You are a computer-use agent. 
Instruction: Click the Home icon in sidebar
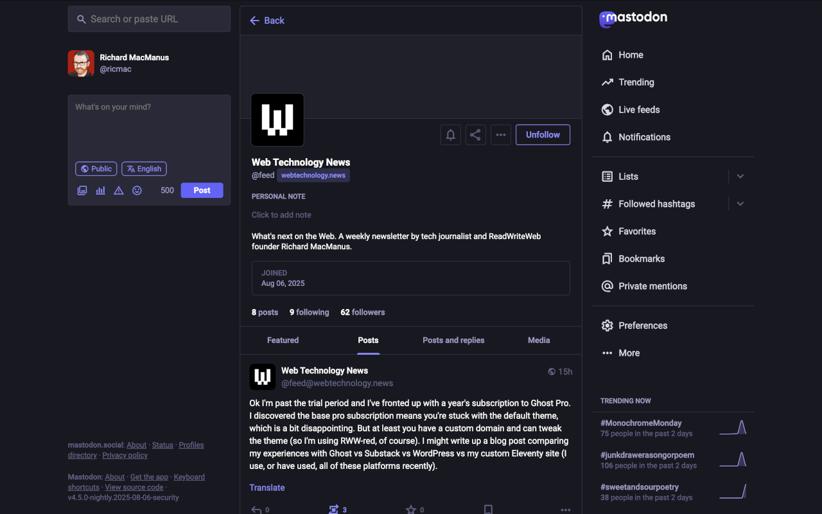(608, 55)
